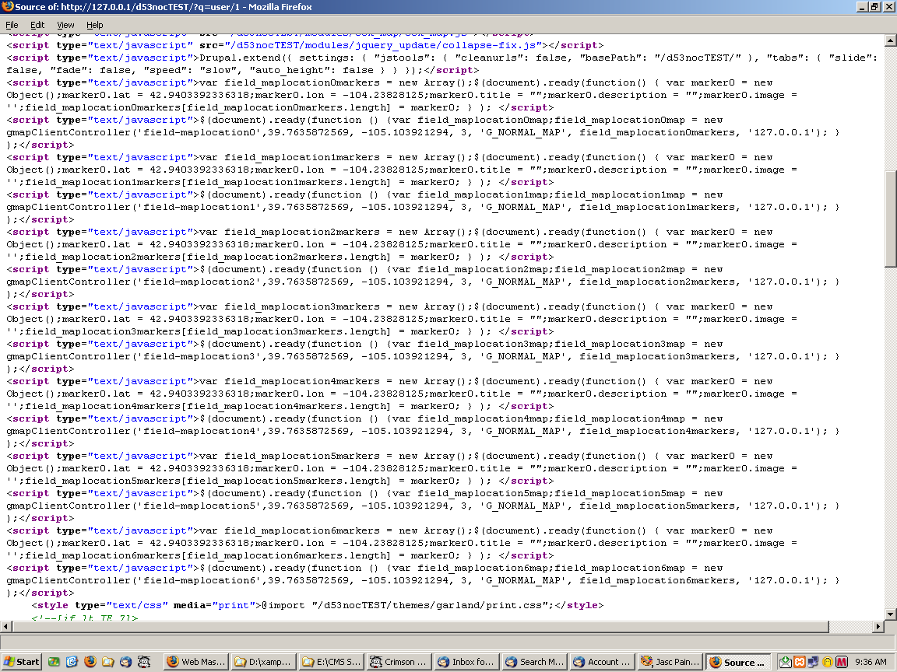The width and height of the screenshot is (897, 672).
Task: Open the Edit menu
Action: click(x=37, y=25)
